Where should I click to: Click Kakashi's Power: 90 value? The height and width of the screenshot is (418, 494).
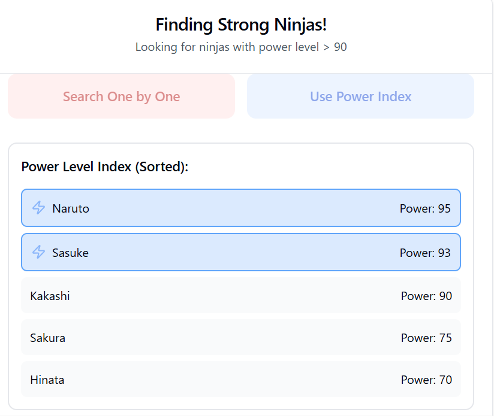[426, 296]
